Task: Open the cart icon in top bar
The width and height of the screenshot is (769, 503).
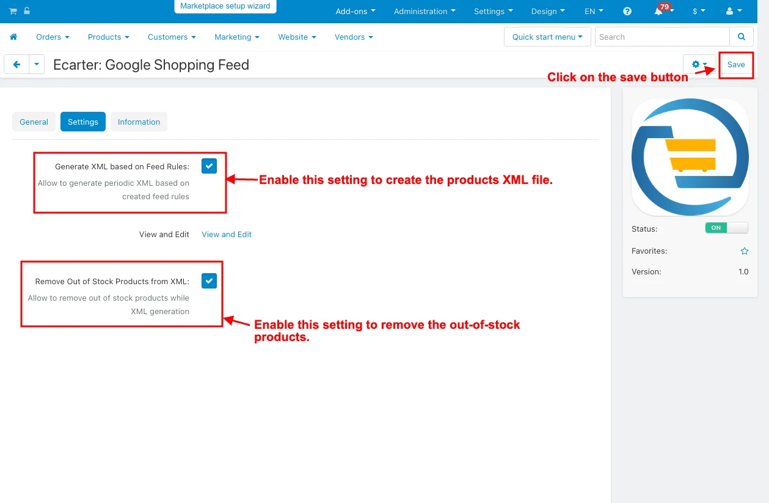Action: (x=13, y=11)
